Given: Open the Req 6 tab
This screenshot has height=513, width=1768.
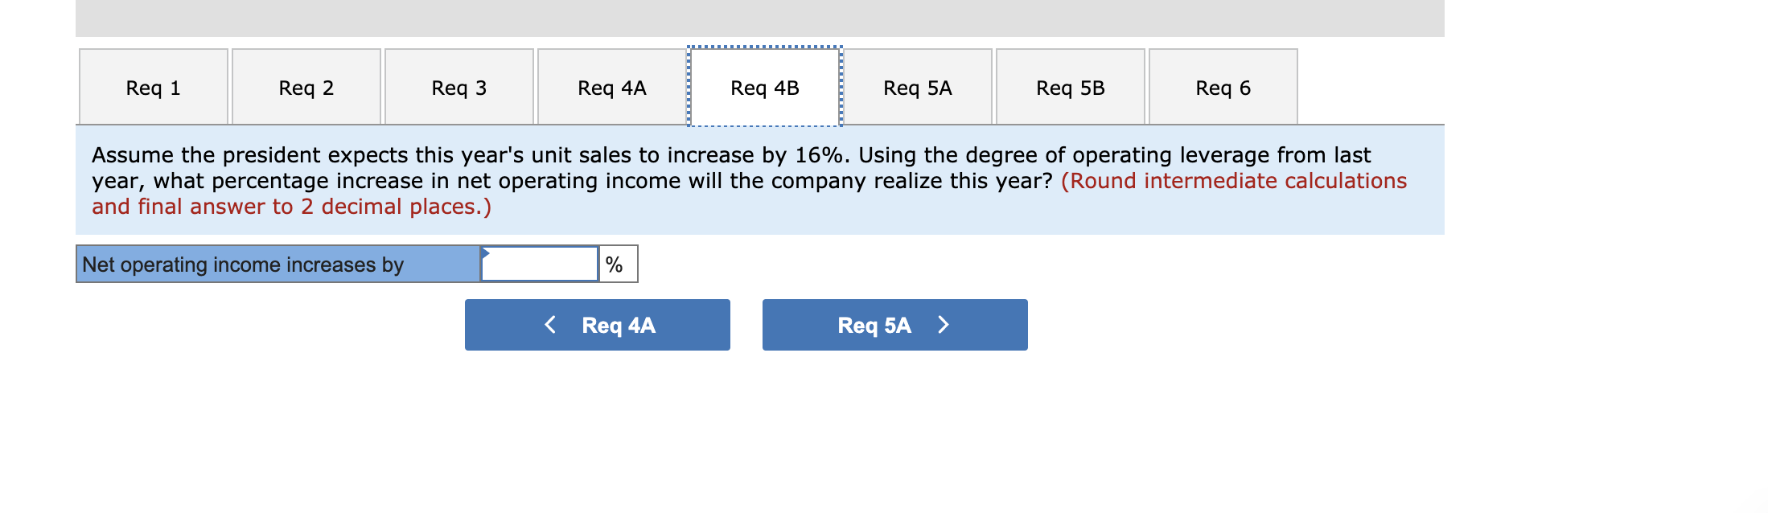Looking at the screenshot, I should (1222, 87).
